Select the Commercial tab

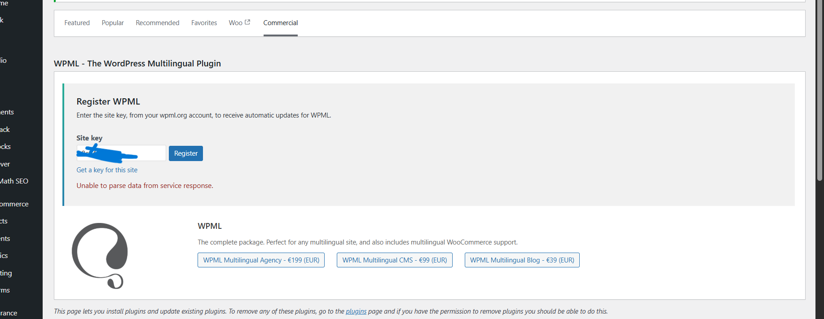(x=281, y=23)
